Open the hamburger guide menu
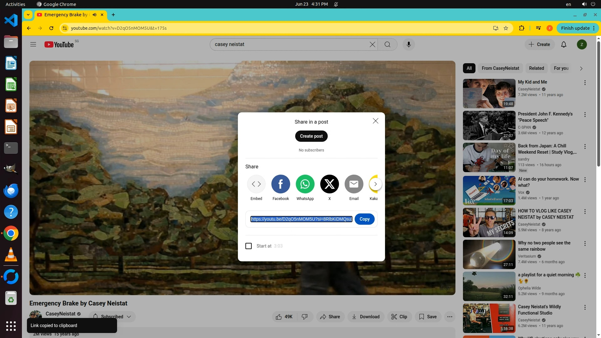Viewport: 601px width, 338px height. click(33, 44)
